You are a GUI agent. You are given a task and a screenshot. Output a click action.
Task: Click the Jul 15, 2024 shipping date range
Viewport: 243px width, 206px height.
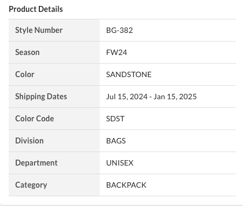pos(151,97)
